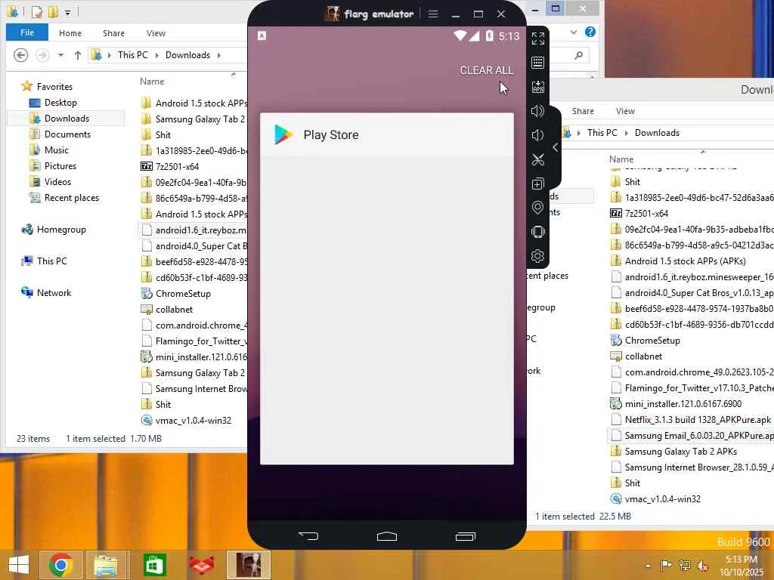Tap the Android back navigation button
The image size is (774, 580).
pyautogui.click(x=308, y=536)
